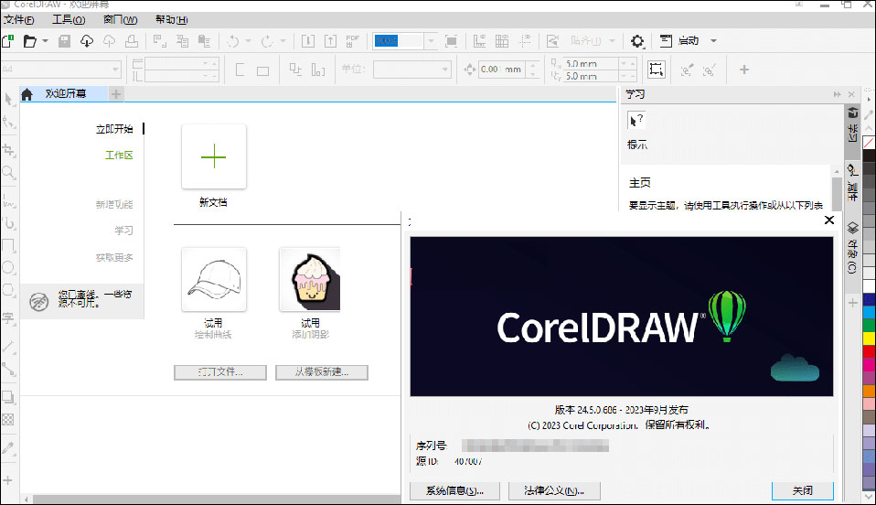Select the Ellipse tool in toolbox
The image size is (876, 505).
point(8,267)
